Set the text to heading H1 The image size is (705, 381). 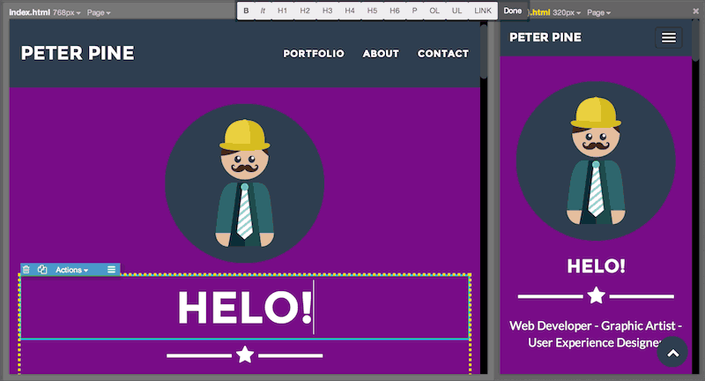tap(282, 11)
